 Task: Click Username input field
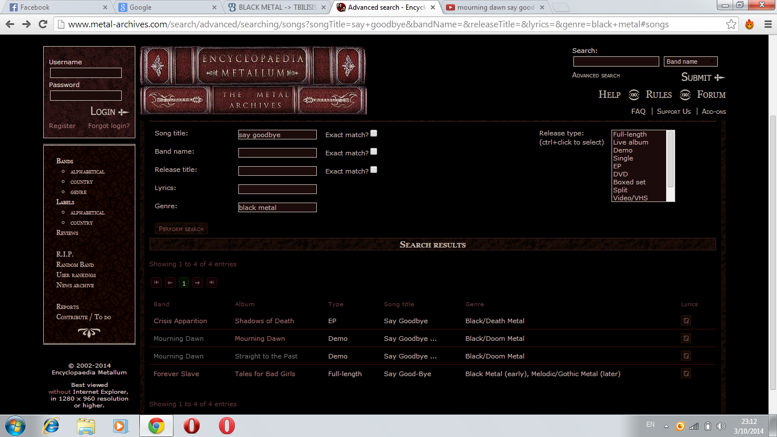(86, 73)
